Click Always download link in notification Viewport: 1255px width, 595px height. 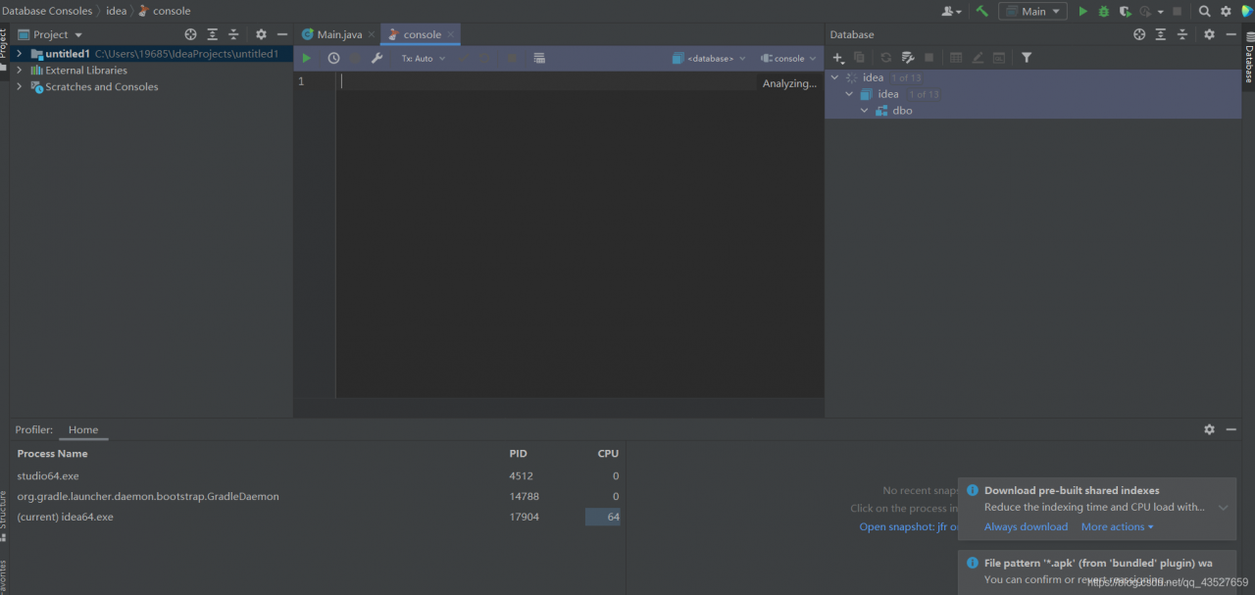(1026, 527)
